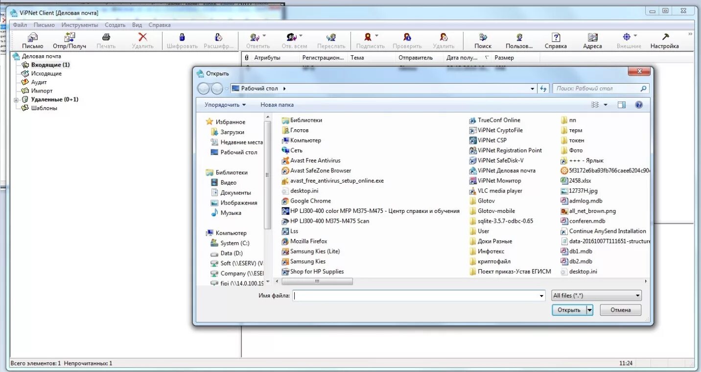Click the Внешние globe icon

point(626,37)
